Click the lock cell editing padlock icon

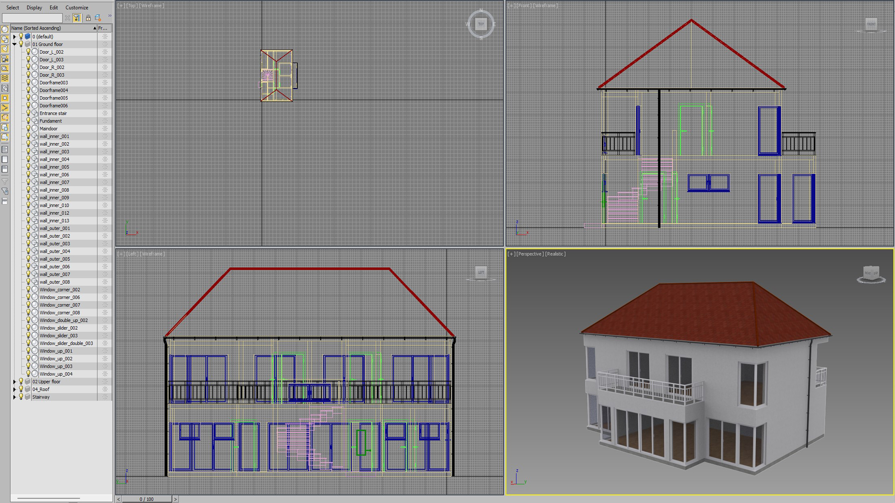coord(88,18)
